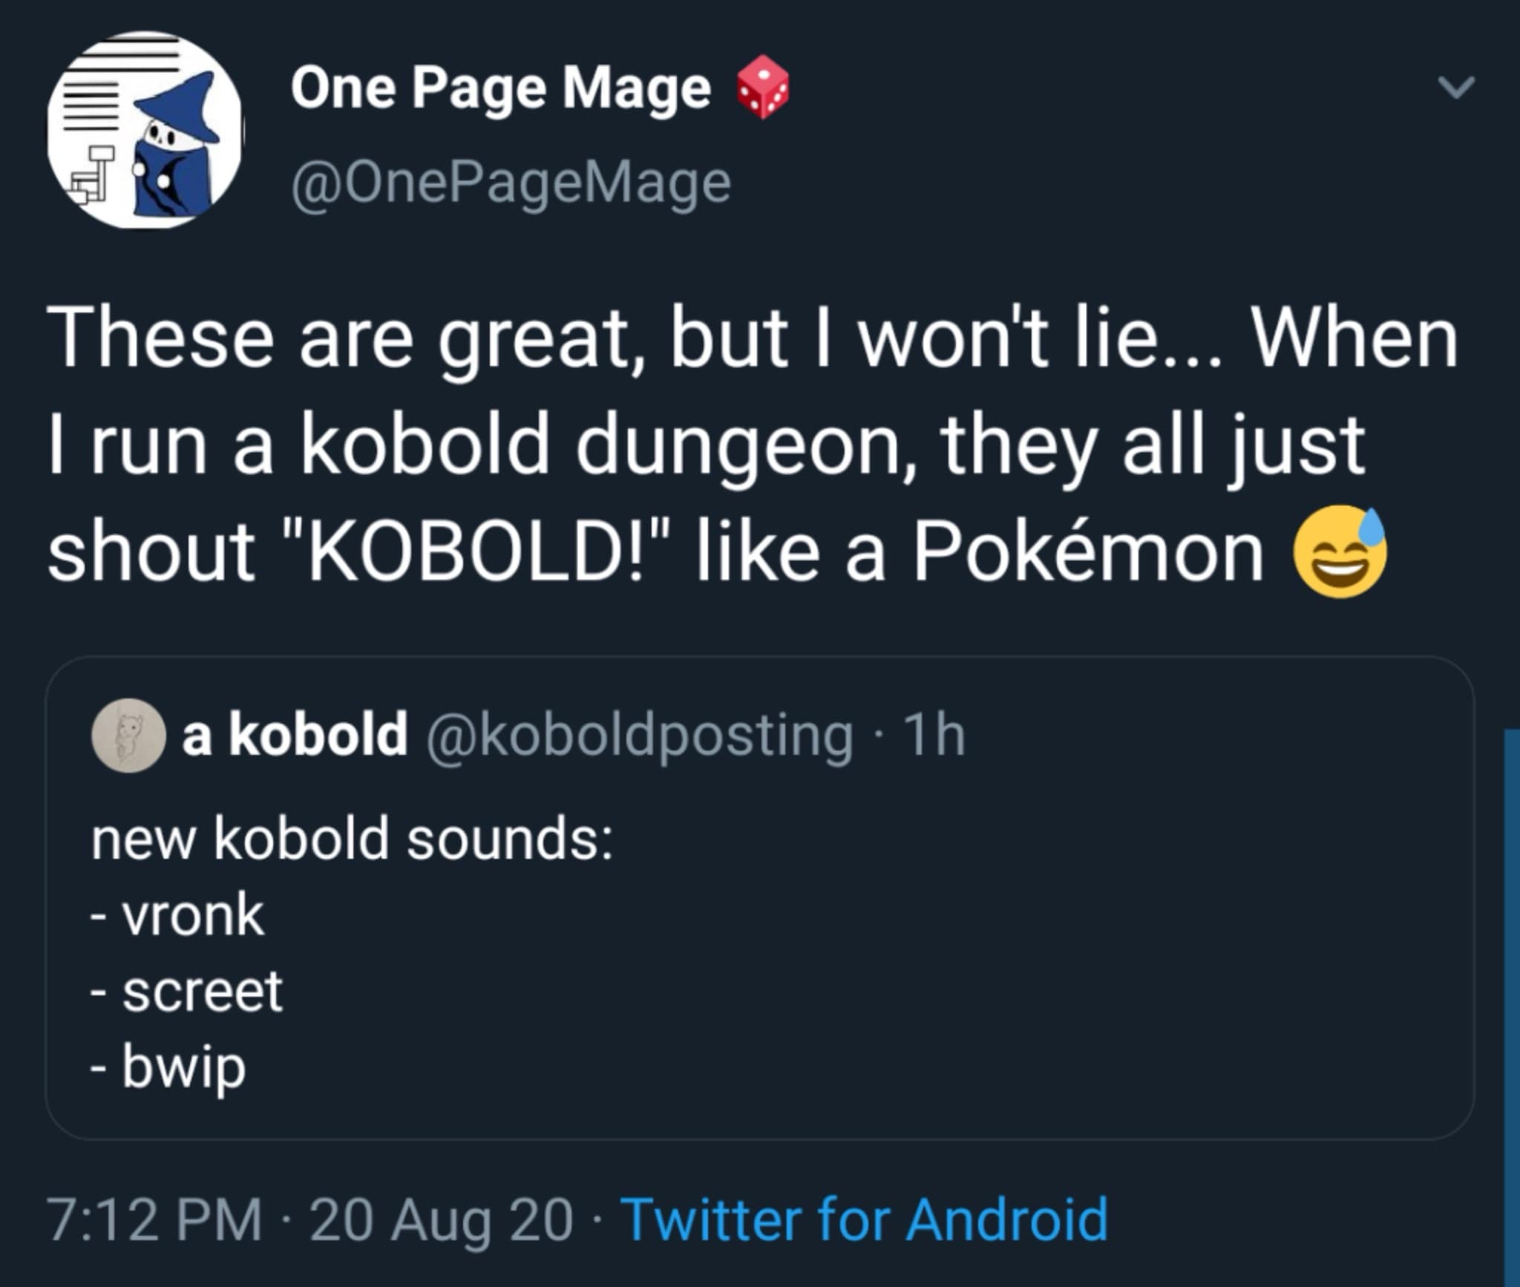Image resolution: width=1520 pixels, height=1287 pixels.
Task: Click the "vronk" line in quoted tweet
Action: click(193, 915)
